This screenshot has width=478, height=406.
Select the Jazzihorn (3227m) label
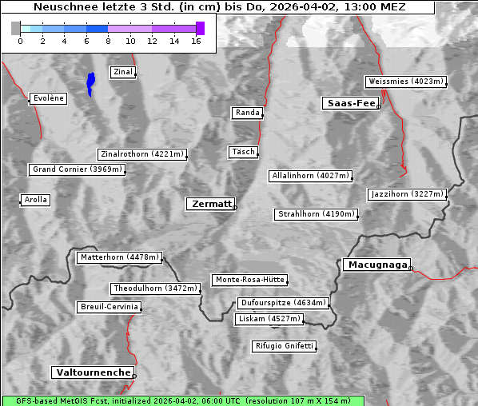(408, 194)
